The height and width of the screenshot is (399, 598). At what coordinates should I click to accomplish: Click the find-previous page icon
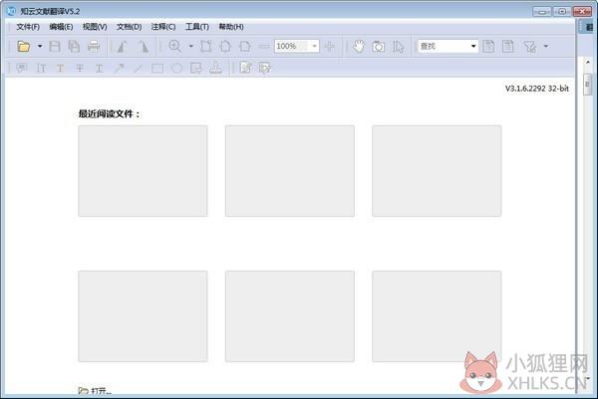[x=488, y=47]
